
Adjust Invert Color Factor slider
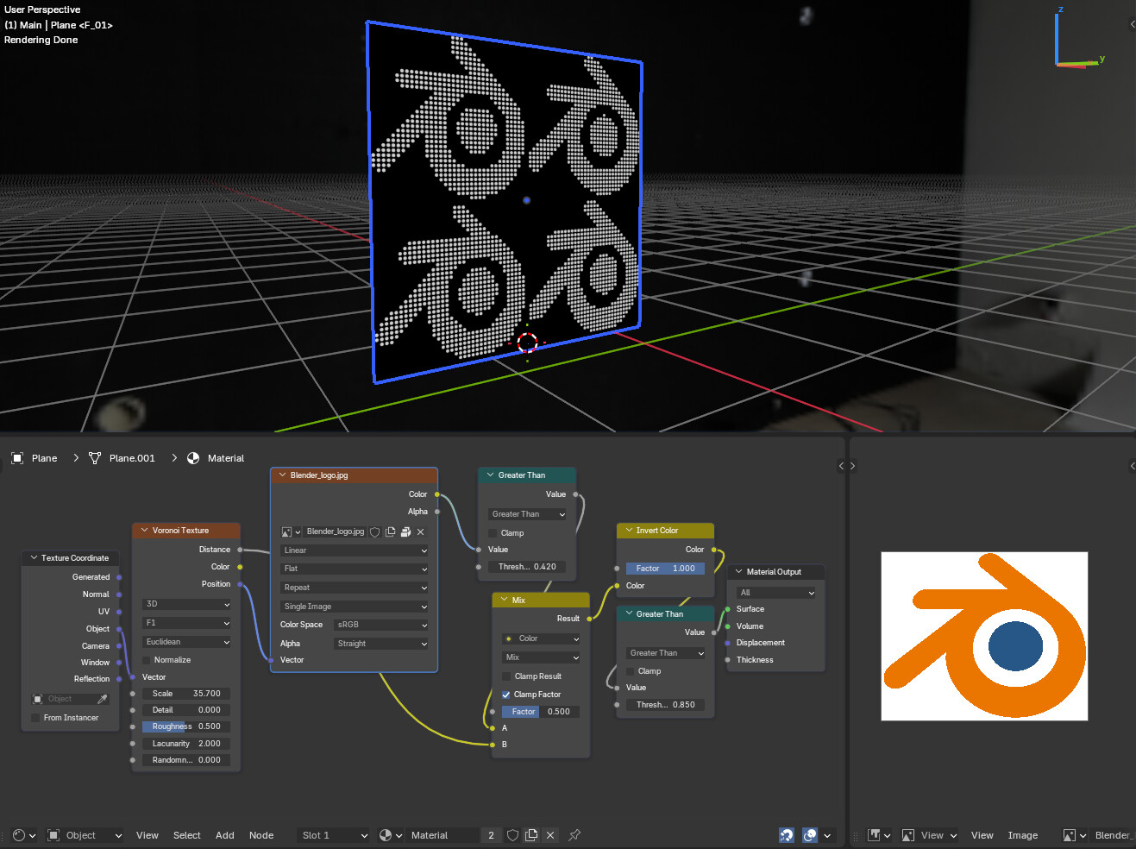click(x=665, y=569)
